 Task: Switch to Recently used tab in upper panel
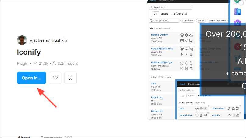click(x=180, y=14)
